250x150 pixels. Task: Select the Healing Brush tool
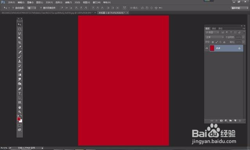(20, 52)
